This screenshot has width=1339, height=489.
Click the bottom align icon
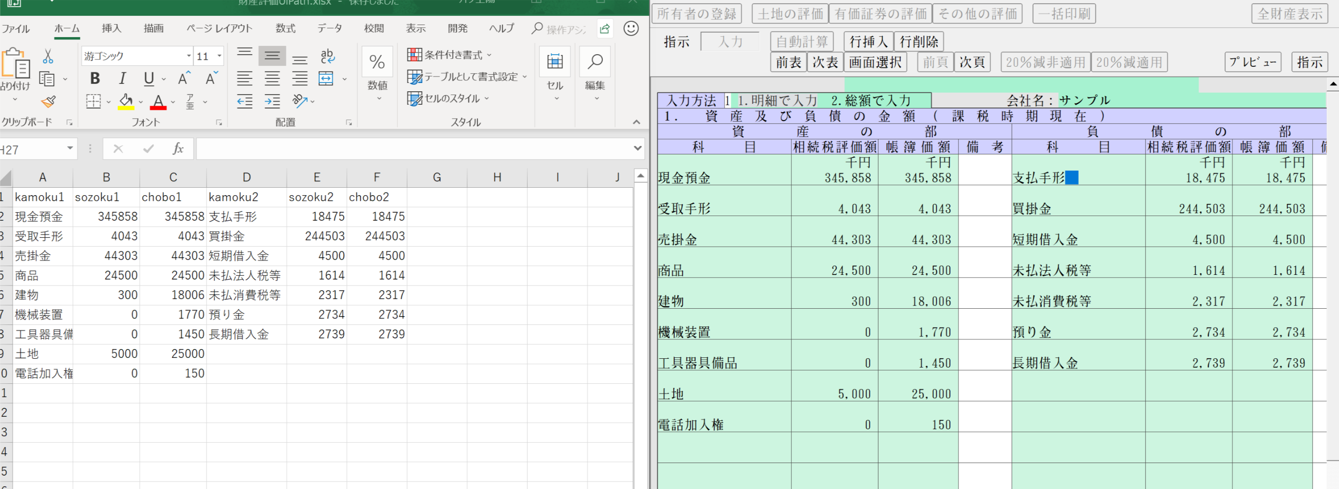[x=299, y=59]
